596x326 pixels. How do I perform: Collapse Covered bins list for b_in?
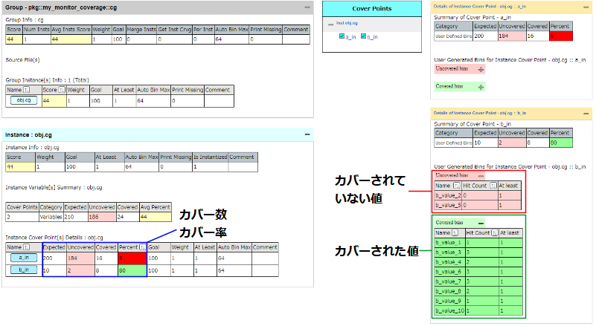click(x=481, y=224)
